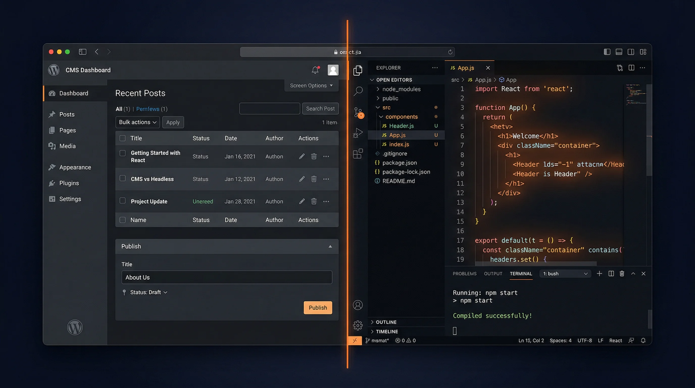This screenshot has height=388, width=695.
Task: Open the Manage gear in activity bar
Action: [x=358, y=325]
